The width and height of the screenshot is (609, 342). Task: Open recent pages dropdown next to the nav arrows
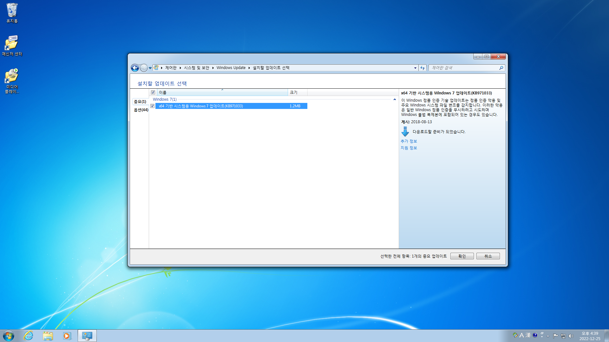click(150, 68)
